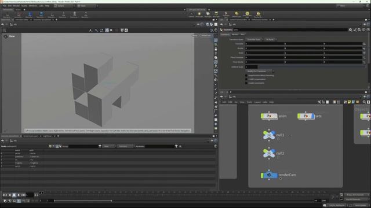The height and width of the screenshot is (208, 371).
Task: Click the spreadsheet help icon
Action: [216, 146]
